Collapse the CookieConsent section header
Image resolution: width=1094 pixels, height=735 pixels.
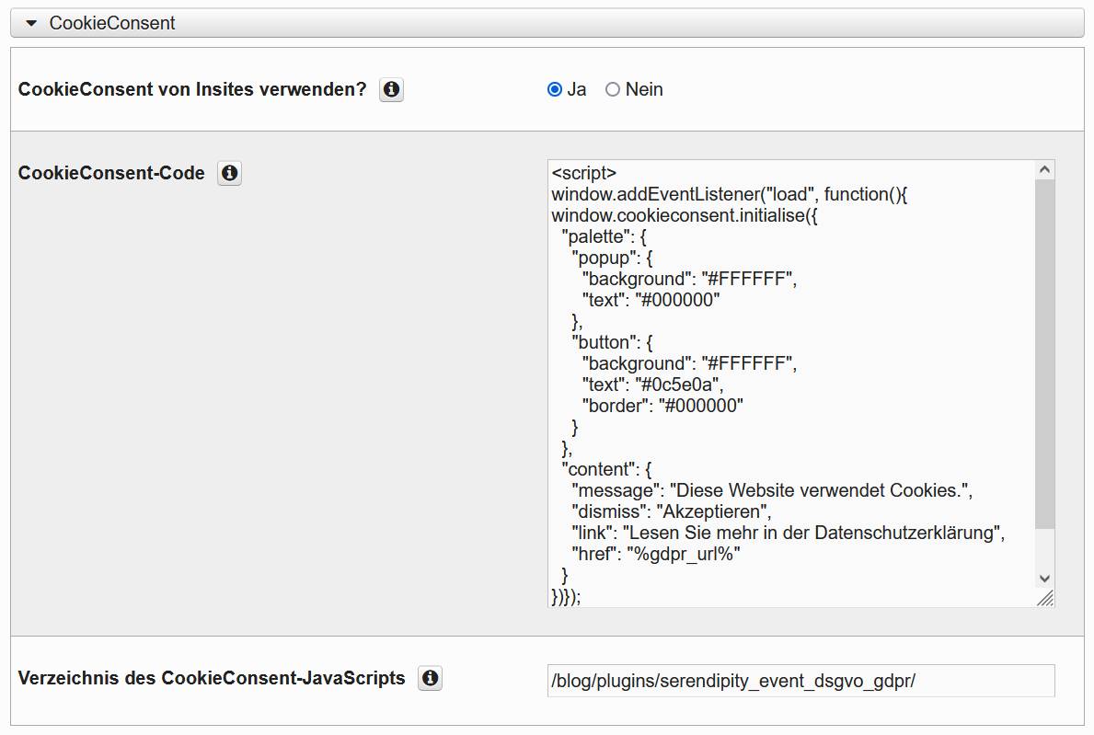[547, 23]
